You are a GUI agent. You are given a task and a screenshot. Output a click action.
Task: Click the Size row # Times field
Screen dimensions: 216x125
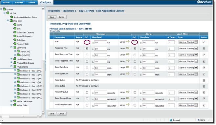(x=171, y=42)
